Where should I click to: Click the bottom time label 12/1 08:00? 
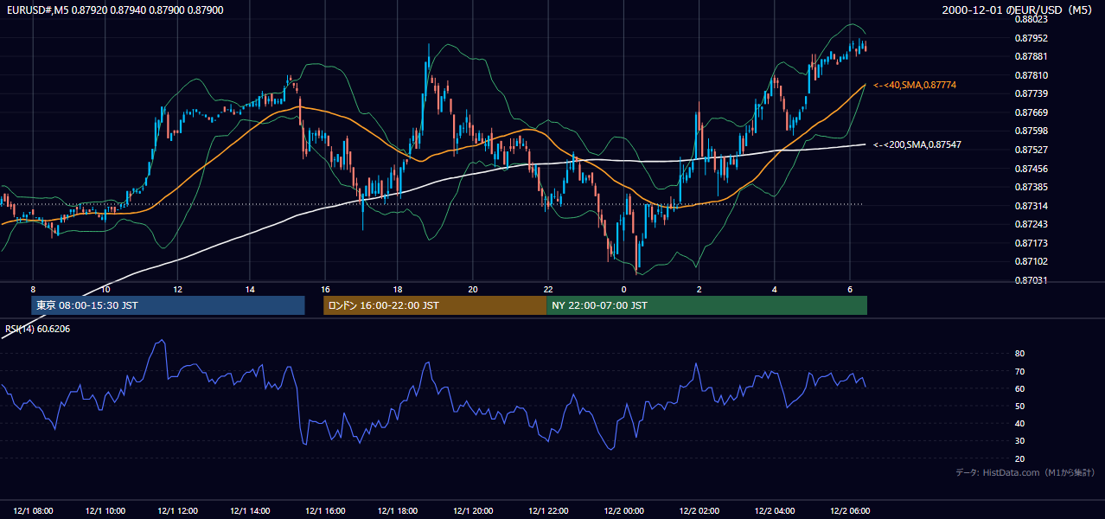(33, 510)
